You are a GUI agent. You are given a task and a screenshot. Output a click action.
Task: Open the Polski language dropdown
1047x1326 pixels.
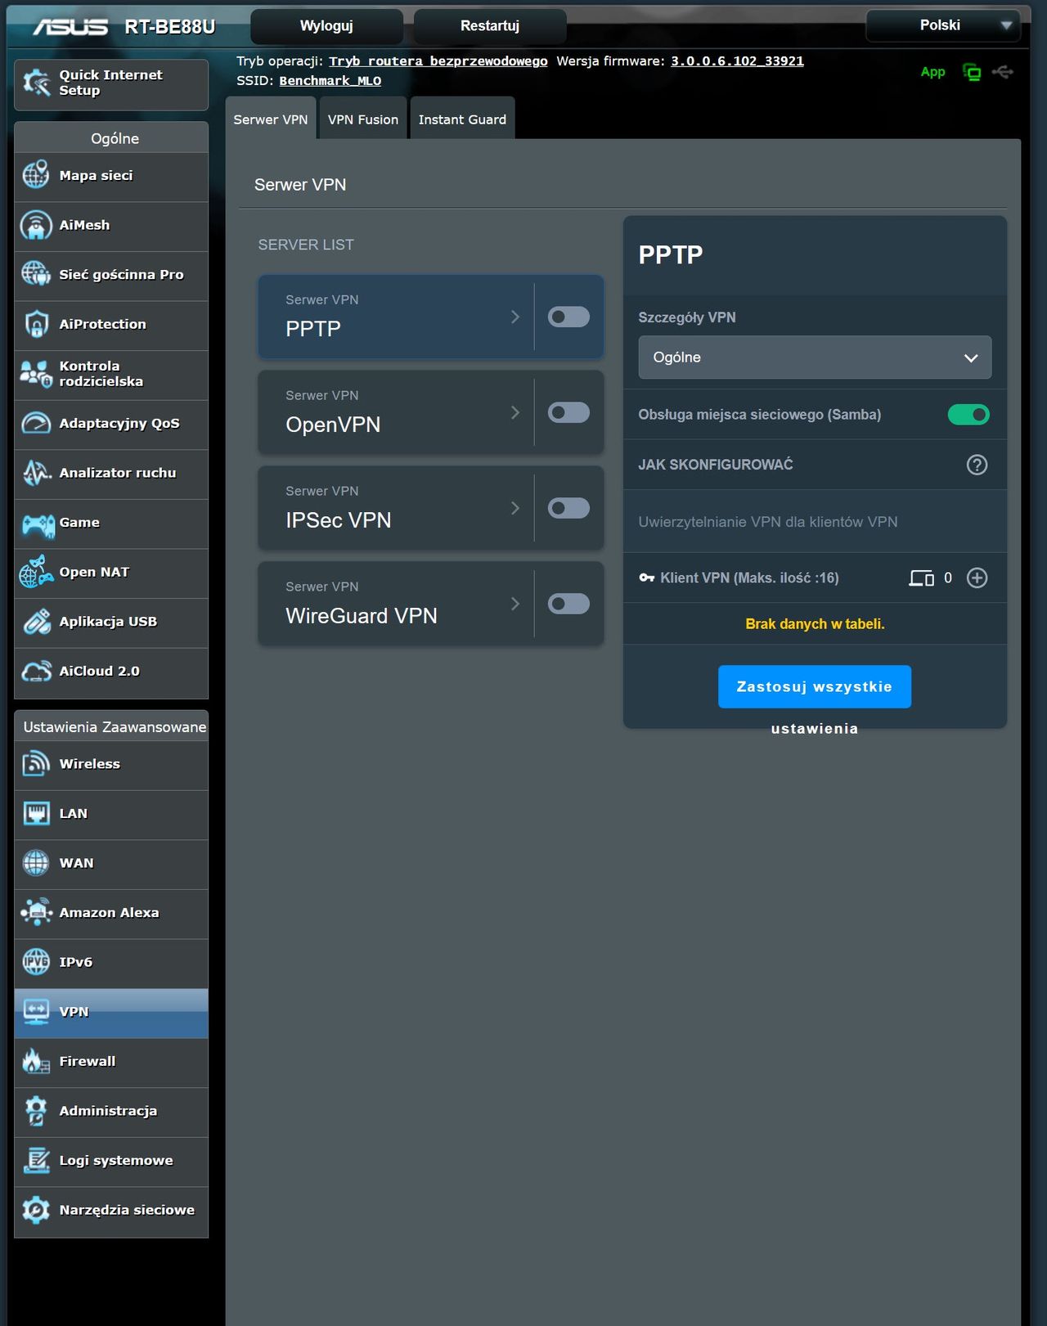[943, 25]
